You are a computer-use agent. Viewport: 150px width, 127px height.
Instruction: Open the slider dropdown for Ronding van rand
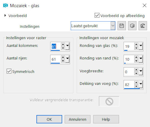(141, 59)
